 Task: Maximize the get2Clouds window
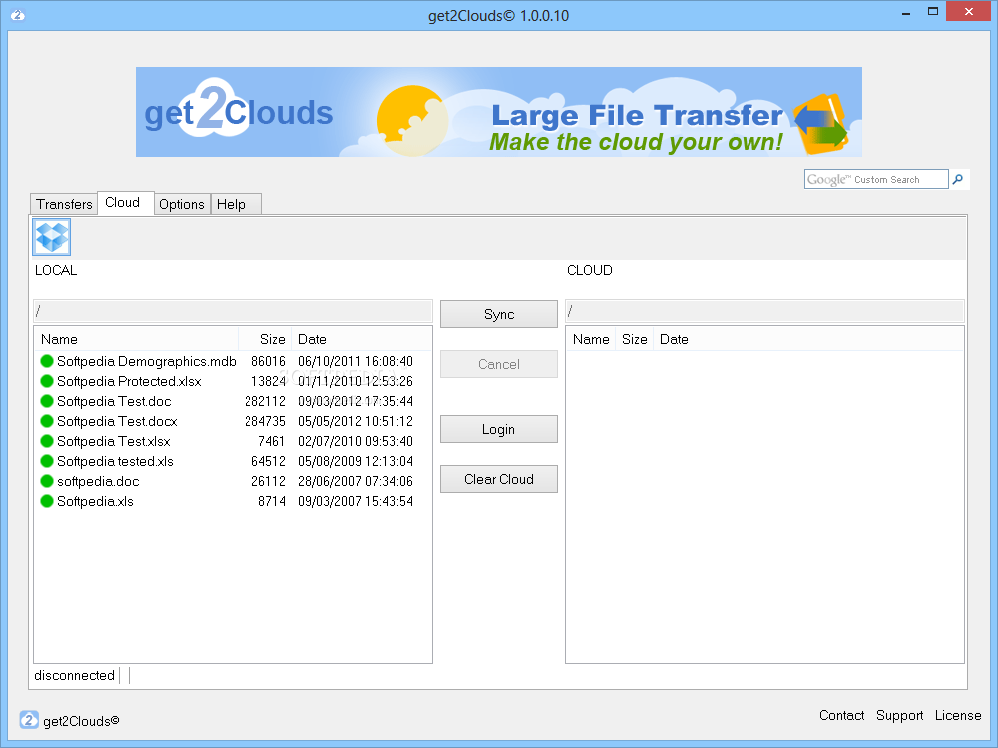[933, 11]
